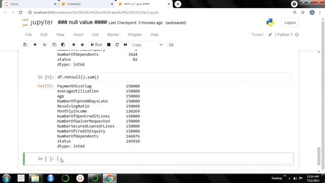Click the NumberOfDependents 146076 row
This screenshot has height=183, width=325.
point(98,136)
